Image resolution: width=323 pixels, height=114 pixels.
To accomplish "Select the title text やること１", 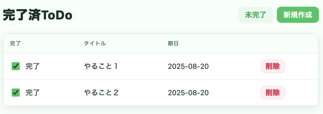I will (x=101, y=66).
